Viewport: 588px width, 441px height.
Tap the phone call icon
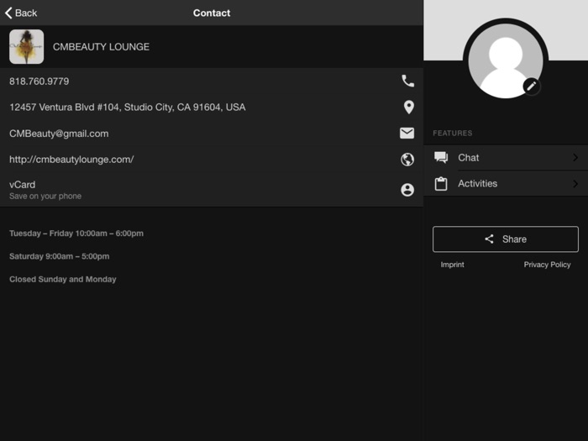(x=407, y=81)
